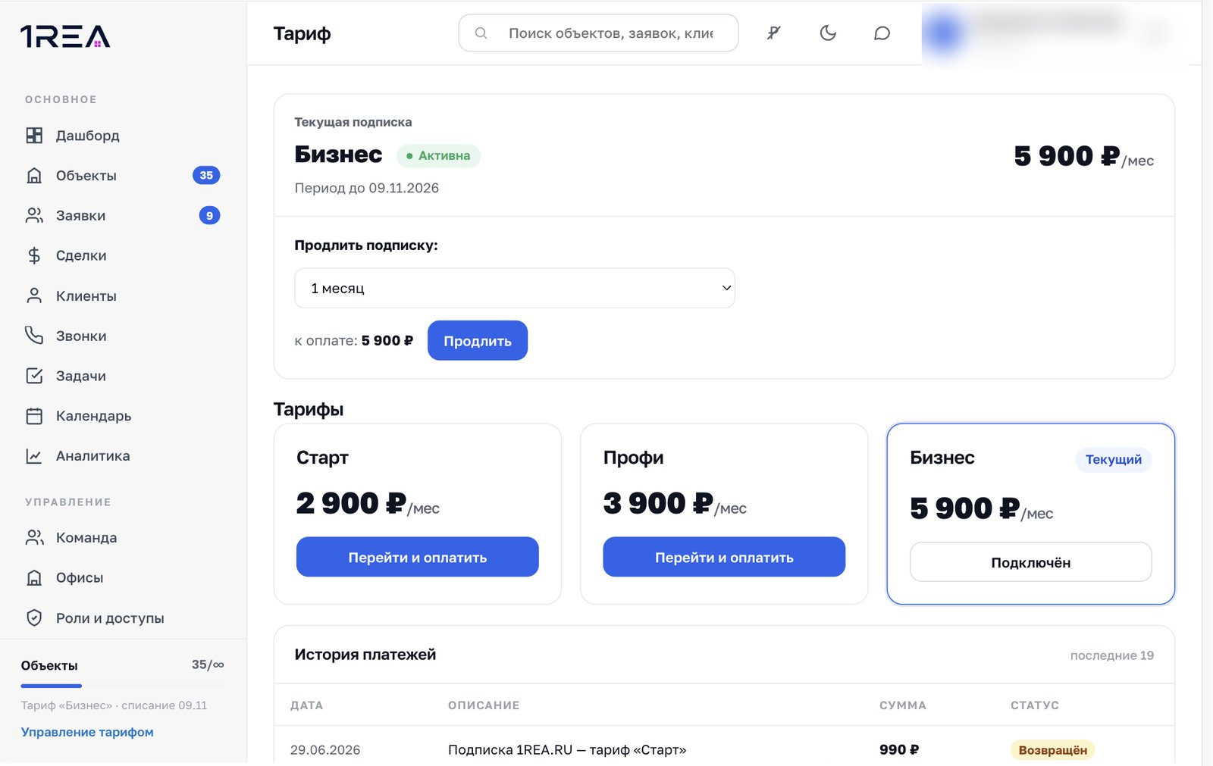Click the pin icon in top bar
Screen dimensions: 1213x766
tap(773, 33)
